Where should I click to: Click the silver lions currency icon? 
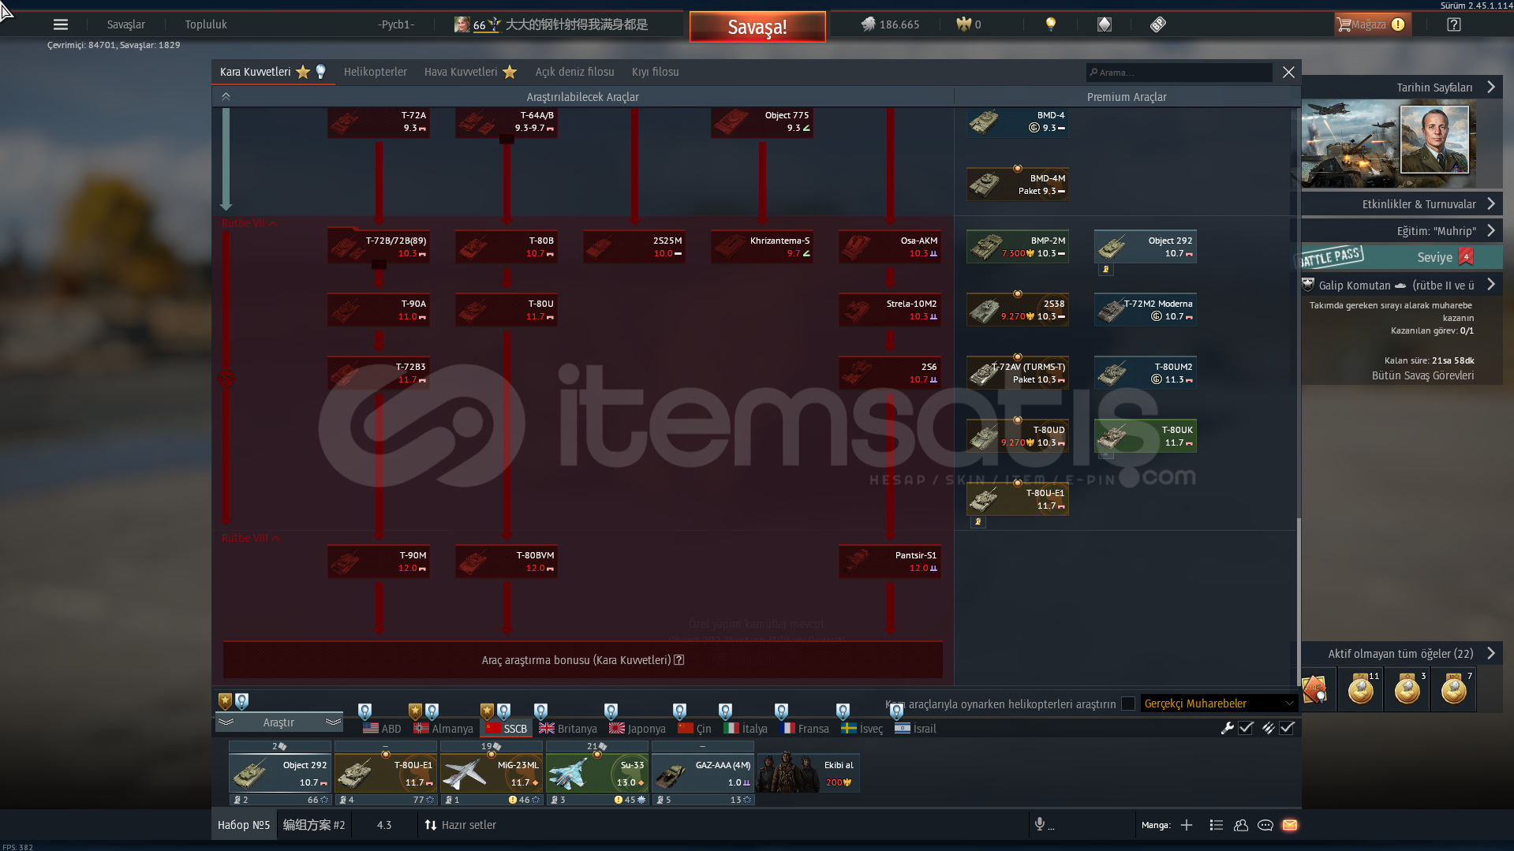coord(868,24)
